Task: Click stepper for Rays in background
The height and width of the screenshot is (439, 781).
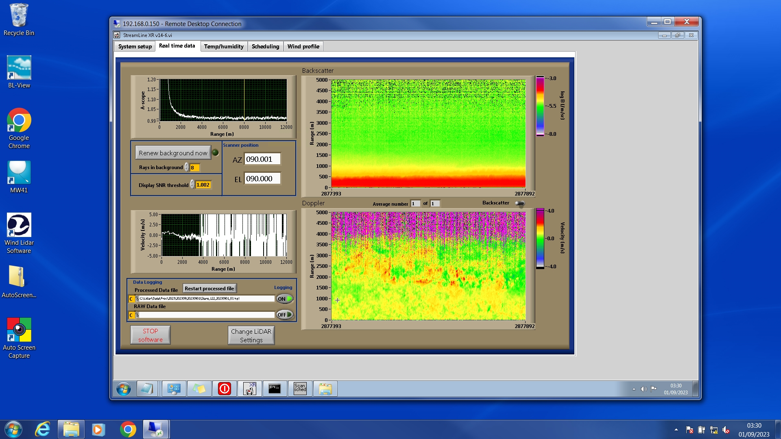Action: (187, 167)
